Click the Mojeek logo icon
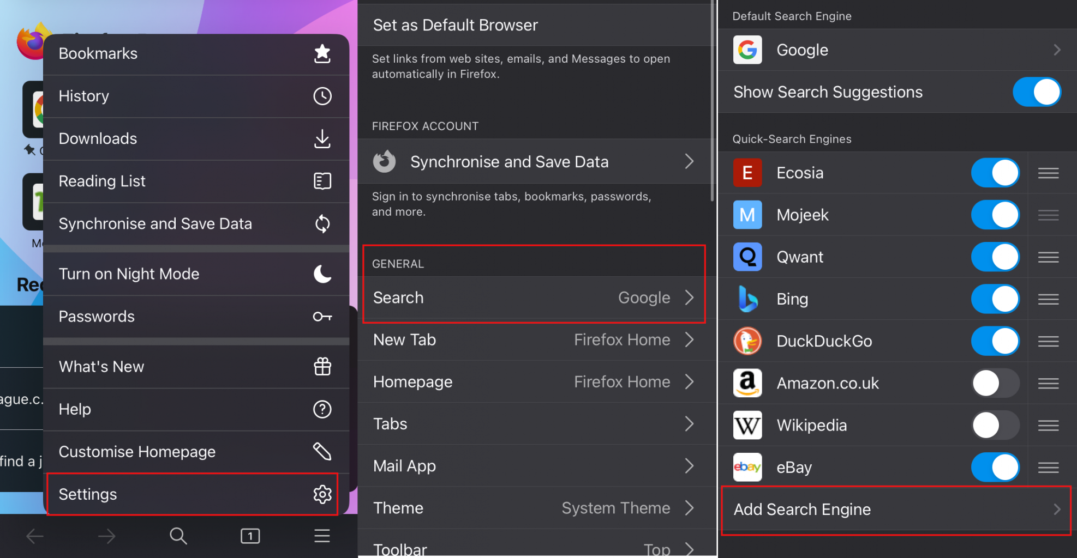The image size is (1077, 558). [x=747, y=215]
